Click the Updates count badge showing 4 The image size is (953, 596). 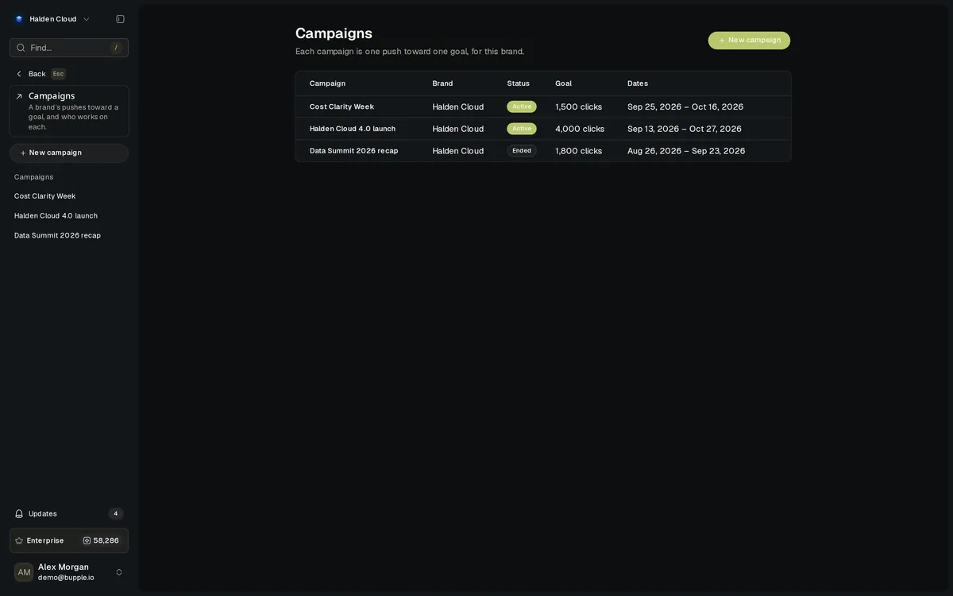(116, 513)
